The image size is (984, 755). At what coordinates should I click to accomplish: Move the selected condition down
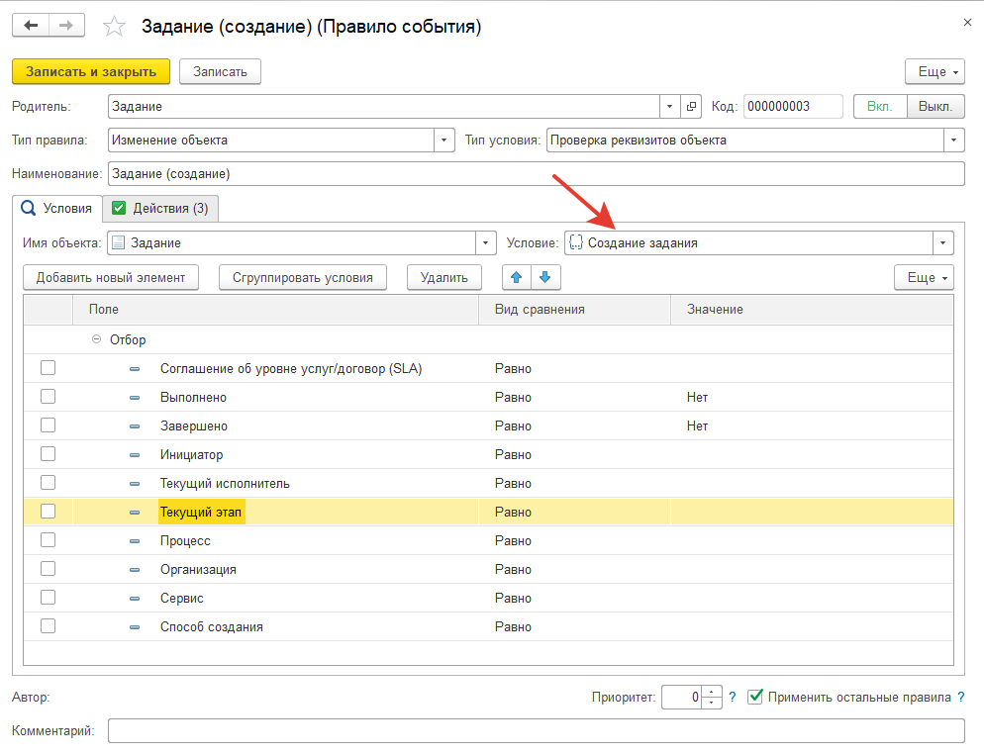click(545, 277)
